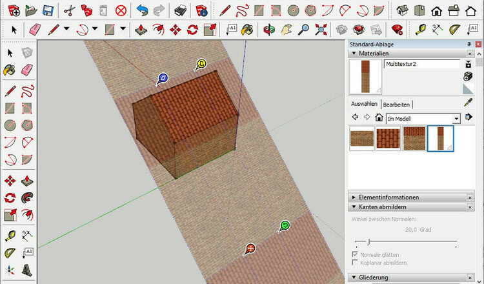
Task: Activate the Orbit tool in top toolbar
Action: 269,29
